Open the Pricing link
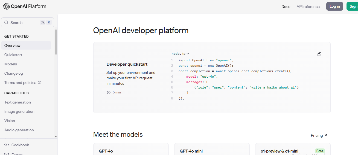 click(319, 135)
